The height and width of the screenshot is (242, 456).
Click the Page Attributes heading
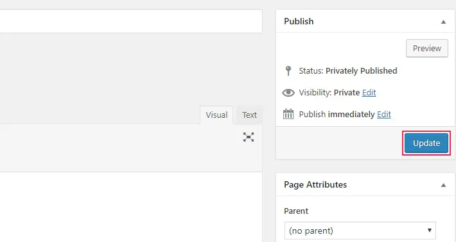click(x=315, y=184)
